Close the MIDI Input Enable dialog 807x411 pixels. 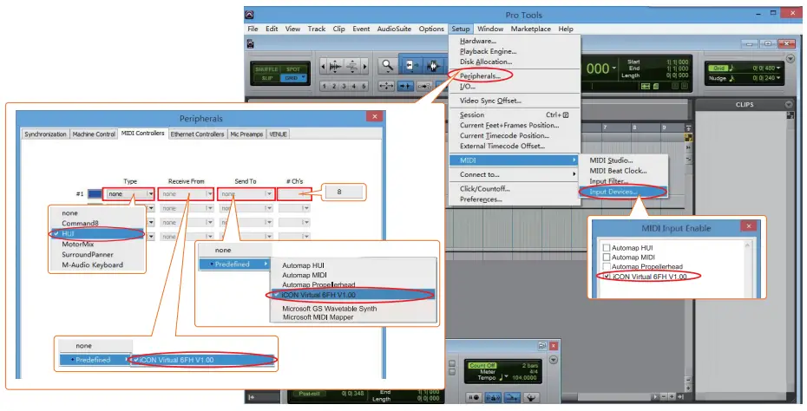pos(749,225)
